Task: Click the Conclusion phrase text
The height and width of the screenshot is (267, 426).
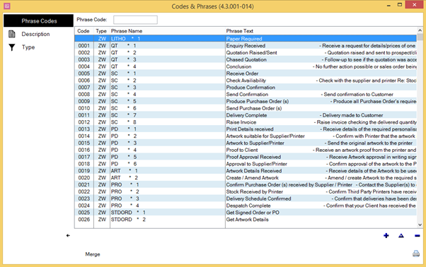Action: [x=238, y=66]
